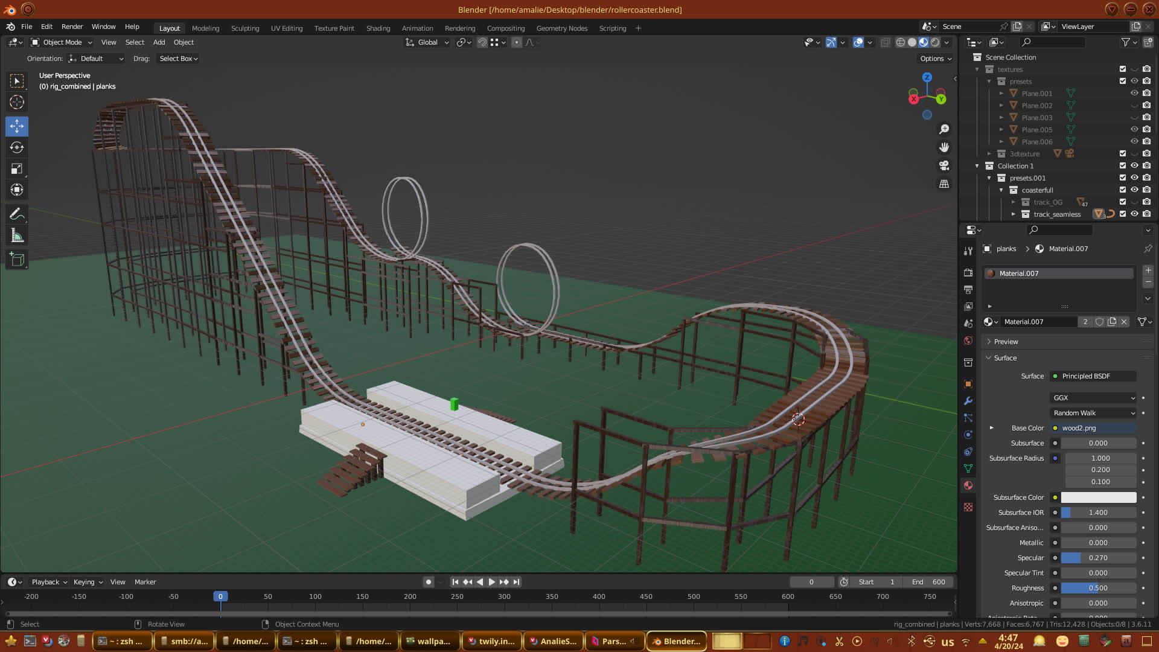Open the Object Mode dropdown
Viewport: 1159px width, 652px height.
click(x=62, y=42)
